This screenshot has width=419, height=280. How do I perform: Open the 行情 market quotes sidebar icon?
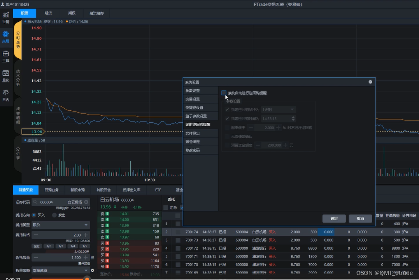click(x=5, y=17)
